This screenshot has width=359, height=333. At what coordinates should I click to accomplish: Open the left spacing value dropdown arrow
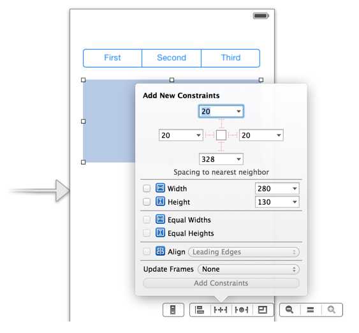click(x=198, y=135)
